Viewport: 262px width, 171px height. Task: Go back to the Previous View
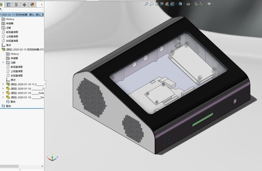pos(157,4)
